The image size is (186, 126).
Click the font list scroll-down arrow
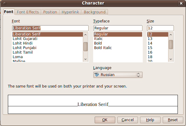pos(85,59)
